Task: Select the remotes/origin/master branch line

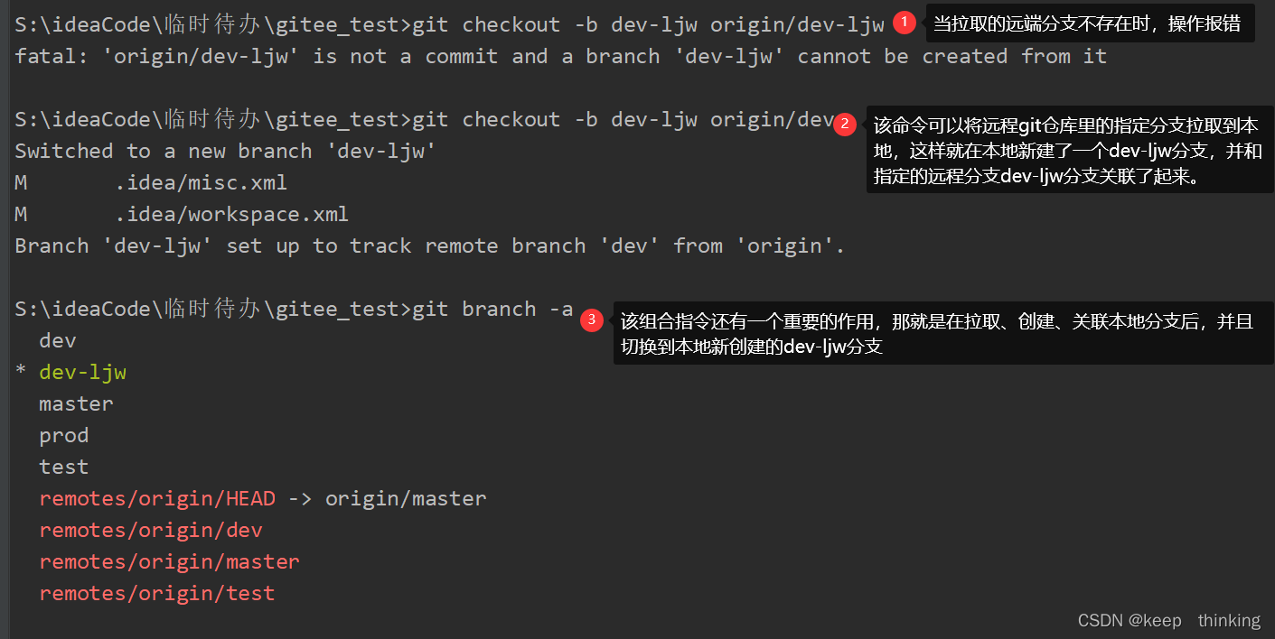Action: click(169, 562)
